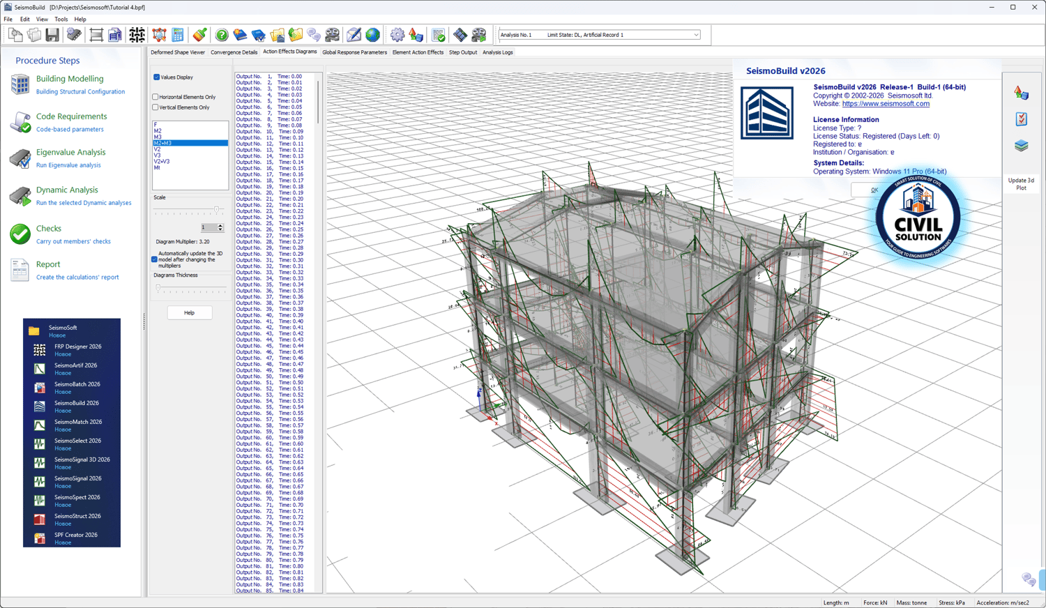The width and height of the screenshot is (1046, 608).
Task: Enable Horizontal Elements Only checkbox
Action: 156,97
